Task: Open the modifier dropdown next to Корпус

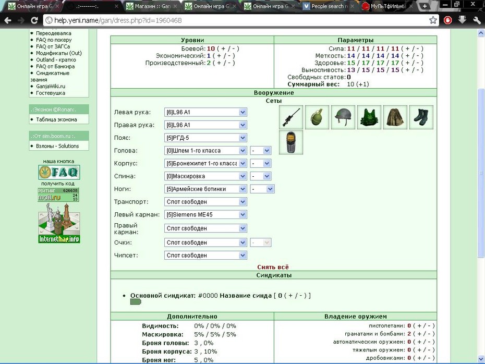Action: pos(261,163)
